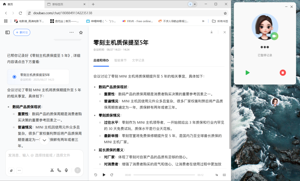Switch to the 首页 browser tab

pyautogui.click(x=22, y=4)
